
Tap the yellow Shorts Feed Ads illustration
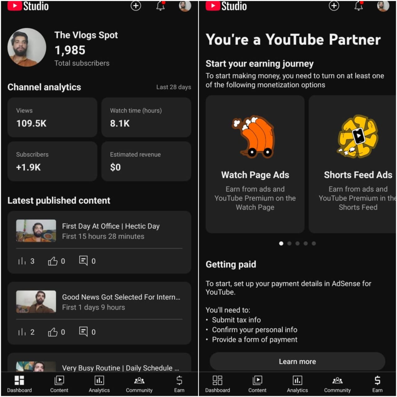[358, 136]
